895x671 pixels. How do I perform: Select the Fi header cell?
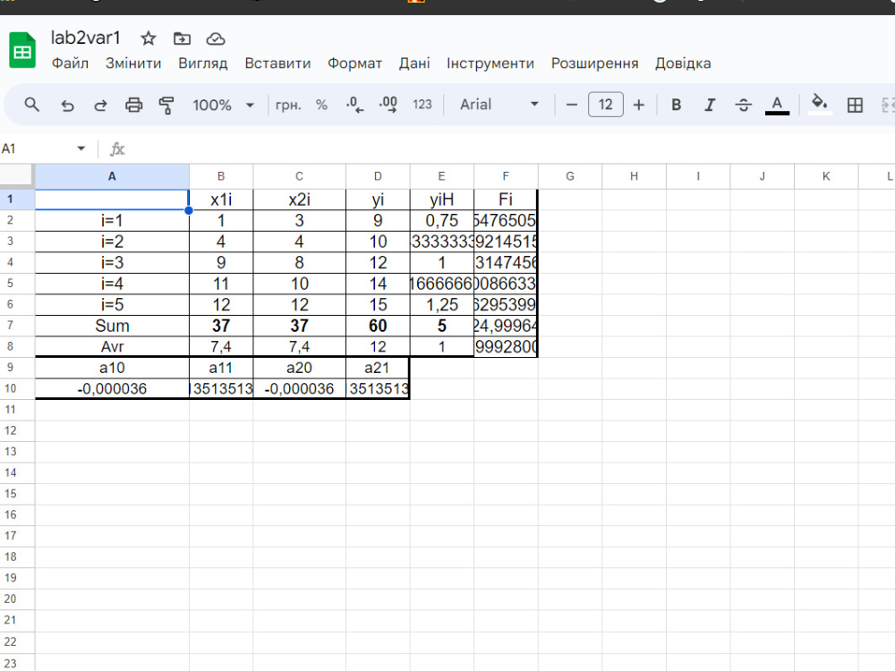pyautogui.click(x=506, y=200)
